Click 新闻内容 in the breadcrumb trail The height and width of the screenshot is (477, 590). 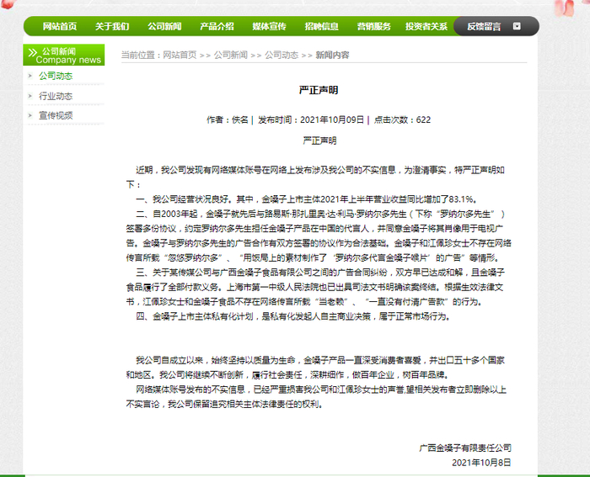[332, 56]
